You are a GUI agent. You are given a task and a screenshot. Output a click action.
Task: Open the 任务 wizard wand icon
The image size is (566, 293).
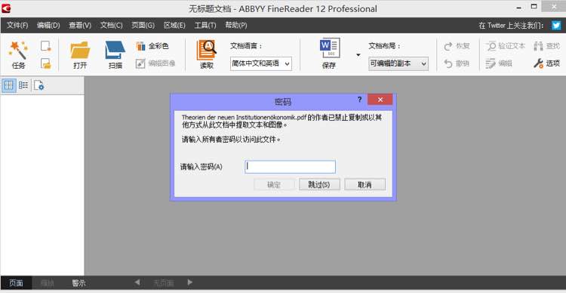(18, 50)
